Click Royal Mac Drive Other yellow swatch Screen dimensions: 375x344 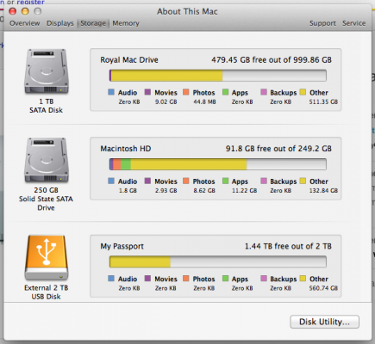coord(303,92)
